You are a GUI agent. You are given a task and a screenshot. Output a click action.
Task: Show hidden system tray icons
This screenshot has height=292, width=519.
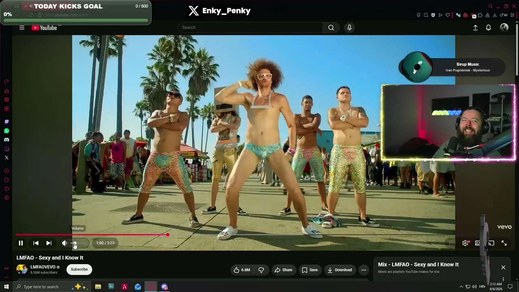point(461,287)
